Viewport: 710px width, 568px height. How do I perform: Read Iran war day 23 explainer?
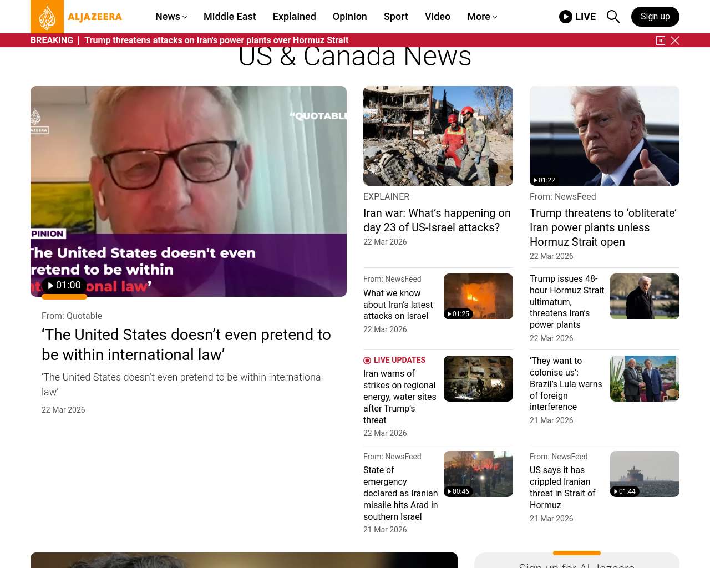(437, 220)
